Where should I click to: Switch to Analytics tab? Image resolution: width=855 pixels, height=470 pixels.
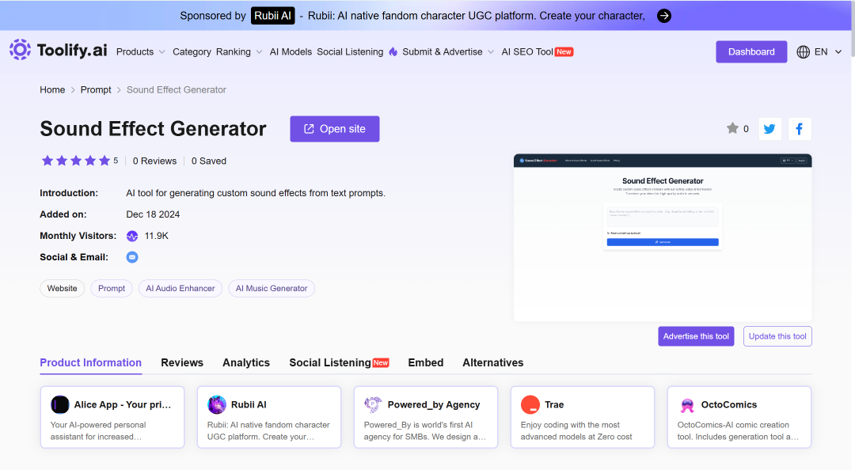pyautogui.click(x=246, y=362)
